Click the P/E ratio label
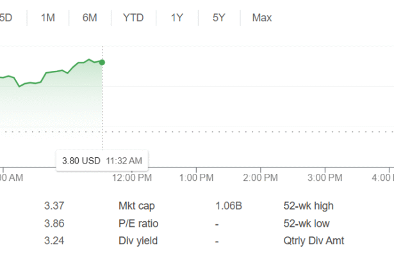The width and height of the screenshot is (394, 262). click(x=138, y=224)
